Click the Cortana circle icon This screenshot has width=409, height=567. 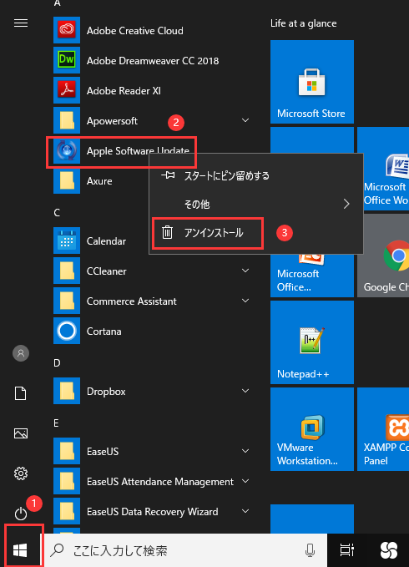coord(67,331)
